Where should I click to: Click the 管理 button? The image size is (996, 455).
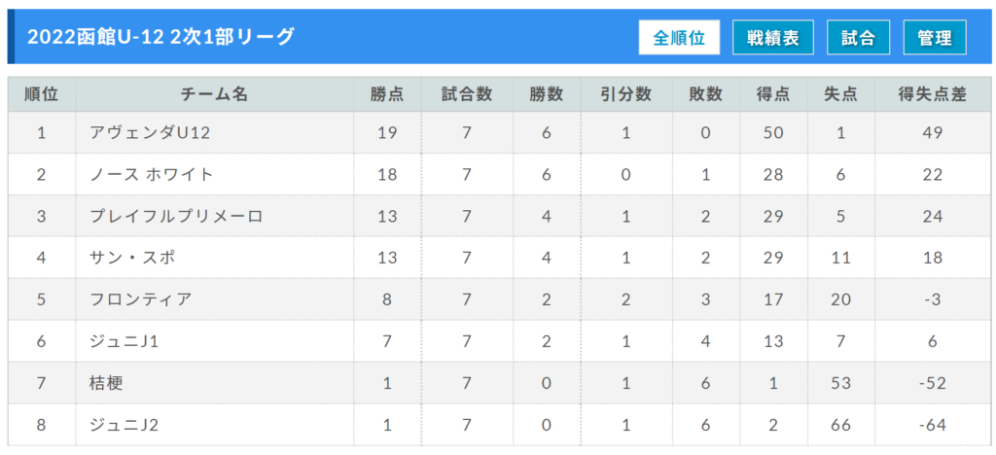point(935,38)
